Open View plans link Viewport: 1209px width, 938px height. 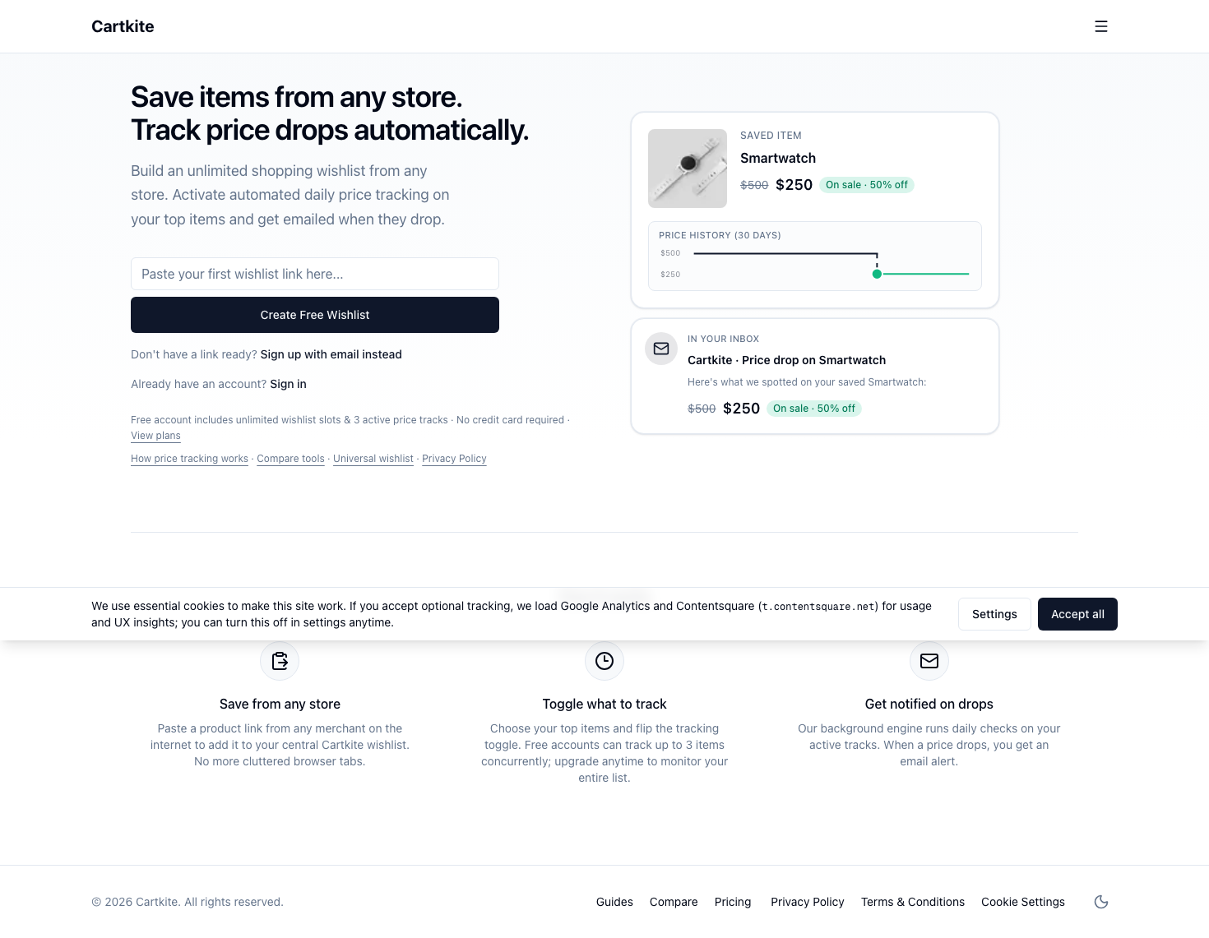coord(155,436)
